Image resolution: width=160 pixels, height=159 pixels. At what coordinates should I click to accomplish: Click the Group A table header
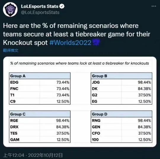tap(40, 76)
